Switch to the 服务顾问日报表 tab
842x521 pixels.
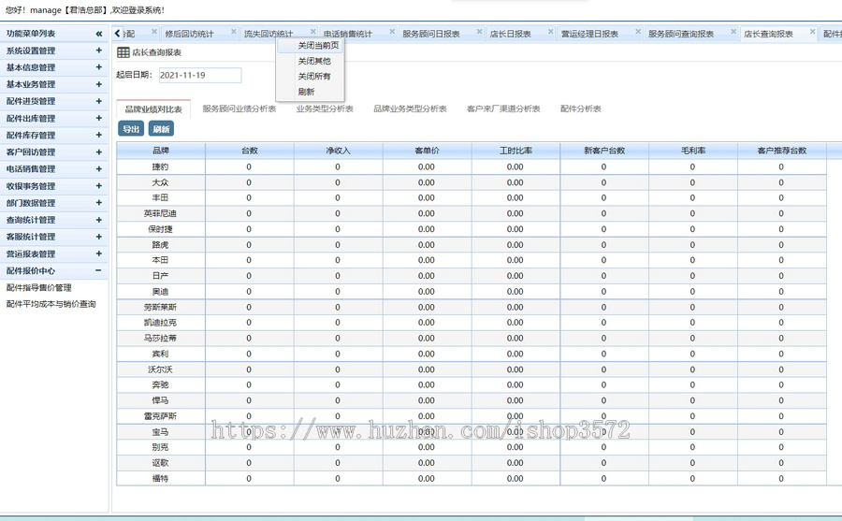pos(431,34)
